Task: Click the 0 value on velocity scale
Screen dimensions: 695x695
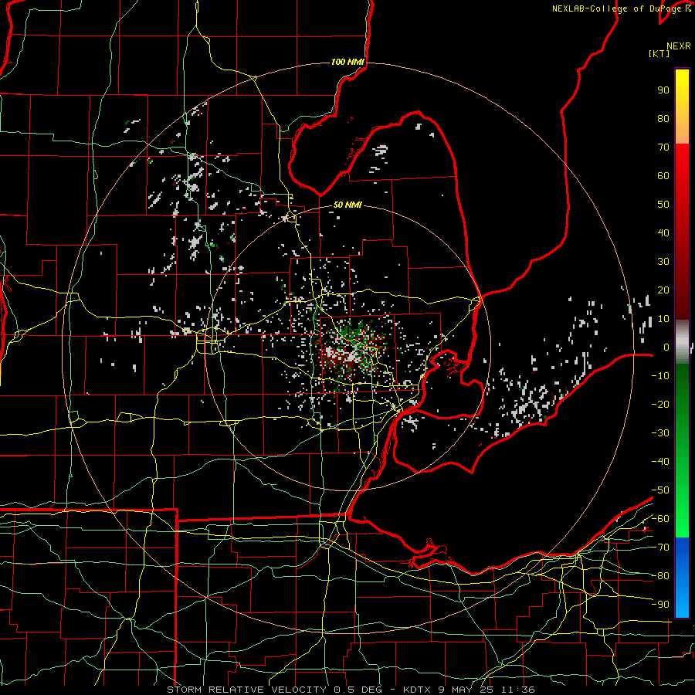Action: coord(666,347)
